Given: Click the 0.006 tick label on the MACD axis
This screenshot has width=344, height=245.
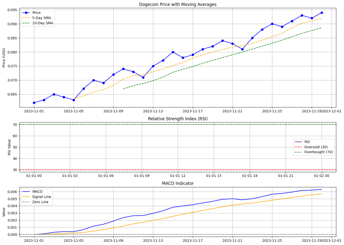Looking at the screenshot, I should 12,192.
